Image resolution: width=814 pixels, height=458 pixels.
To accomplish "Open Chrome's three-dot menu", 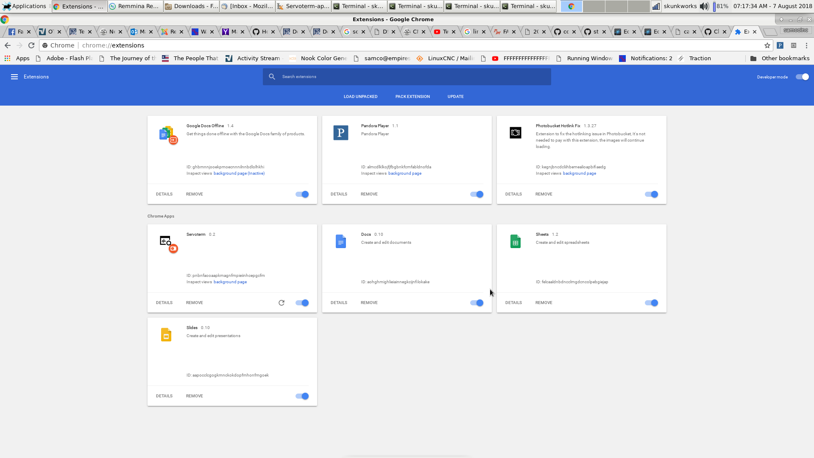I will [807, 45].
